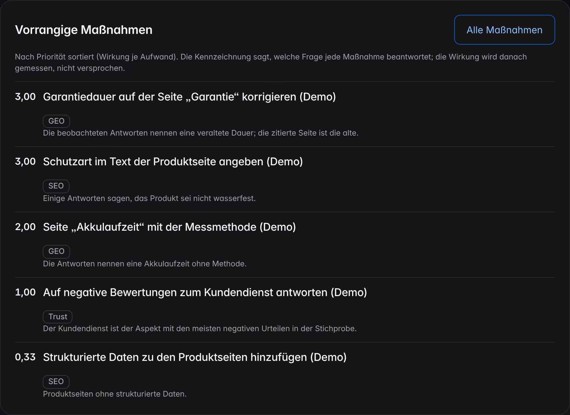Click description 'Die Antworten nennen eine Akkulaufzeit ohne Methode'
This screenshot has height=415, width=570.
pos(145,264)
